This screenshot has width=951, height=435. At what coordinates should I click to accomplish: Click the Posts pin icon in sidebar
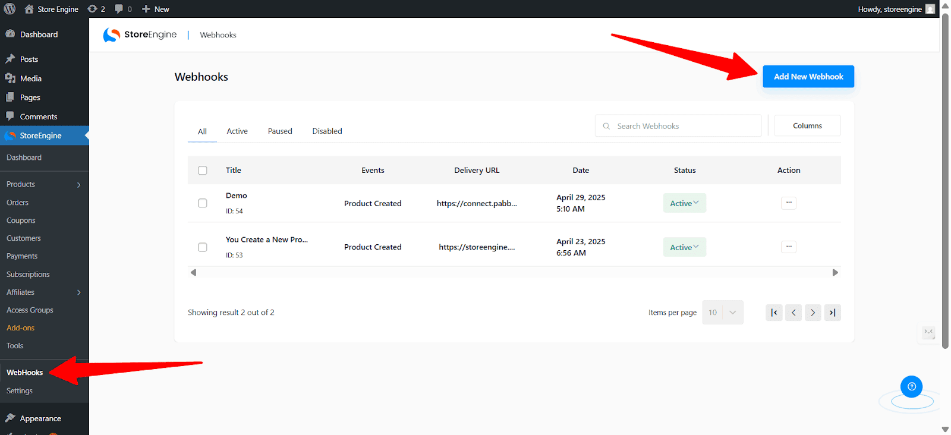click(10, 59)
